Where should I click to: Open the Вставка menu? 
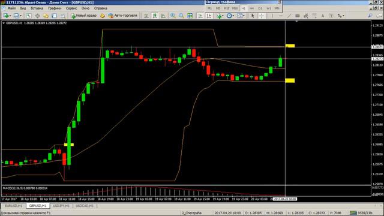point(37,8)
